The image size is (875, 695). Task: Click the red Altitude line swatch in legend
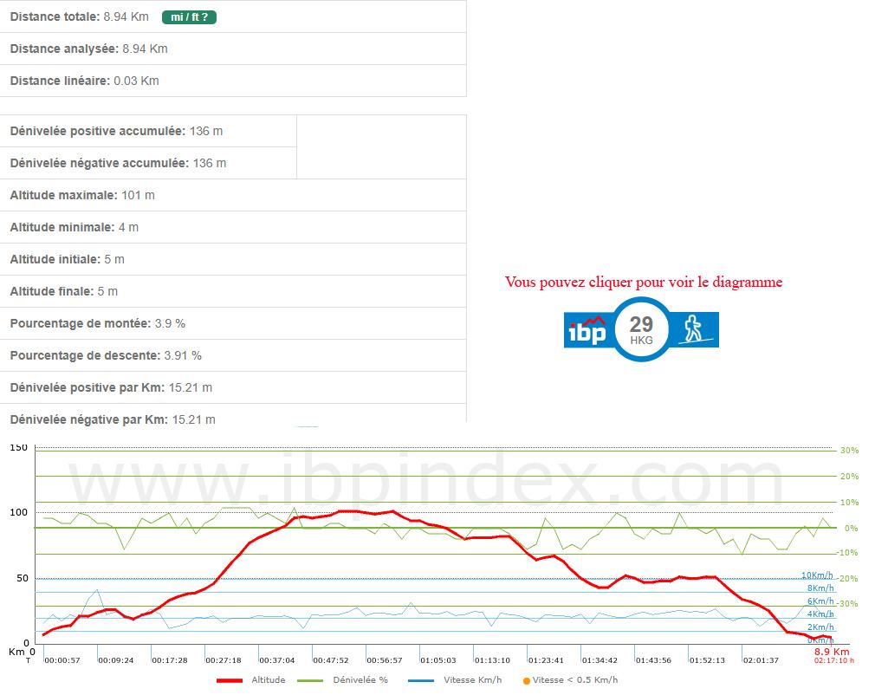[x=230, y=680]
